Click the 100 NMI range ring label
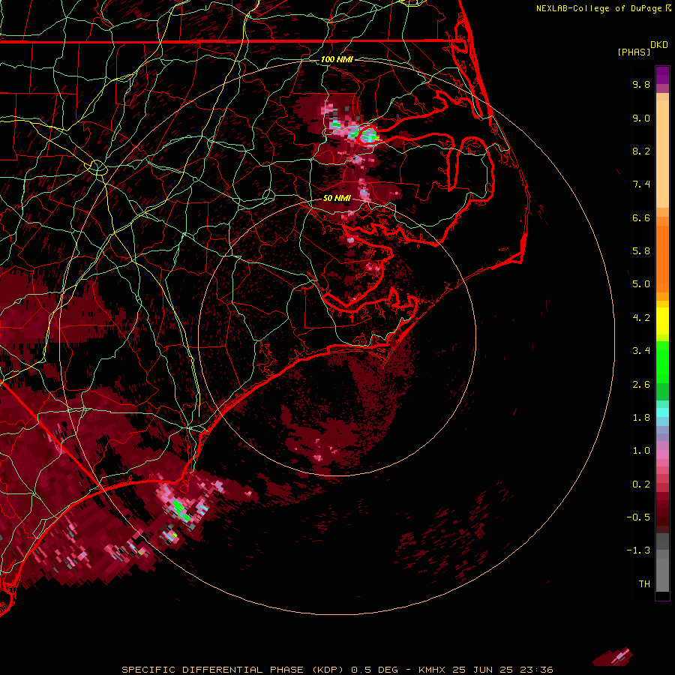The image size is (675, 675). tap(337, 59)
